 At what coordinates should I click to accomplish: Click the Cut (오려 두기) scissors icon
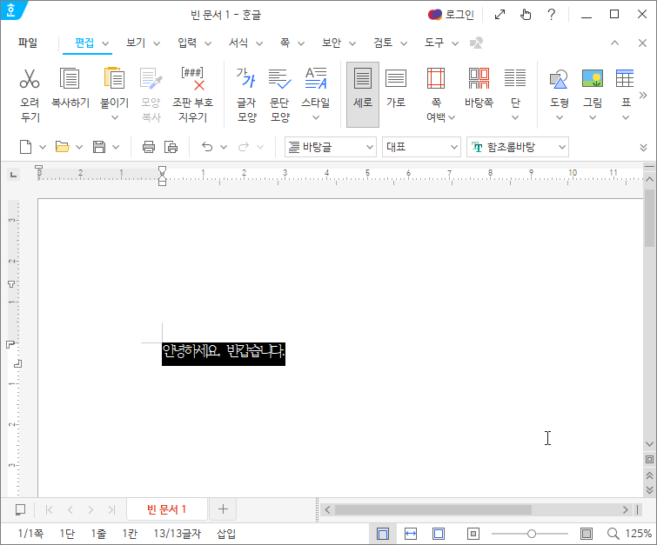tap(30, 78)
